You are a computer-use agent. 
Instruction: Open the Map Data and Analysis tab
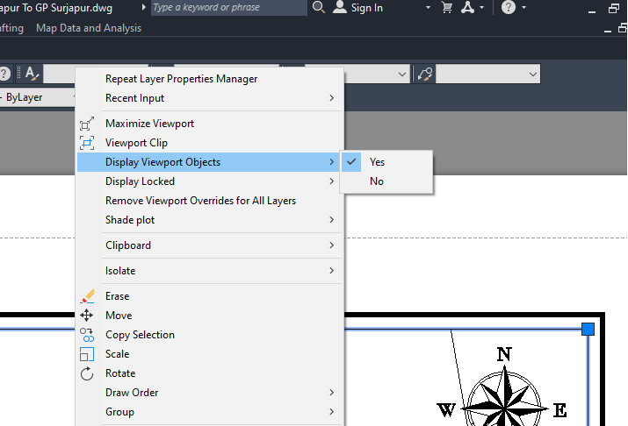tap(89, 28)
